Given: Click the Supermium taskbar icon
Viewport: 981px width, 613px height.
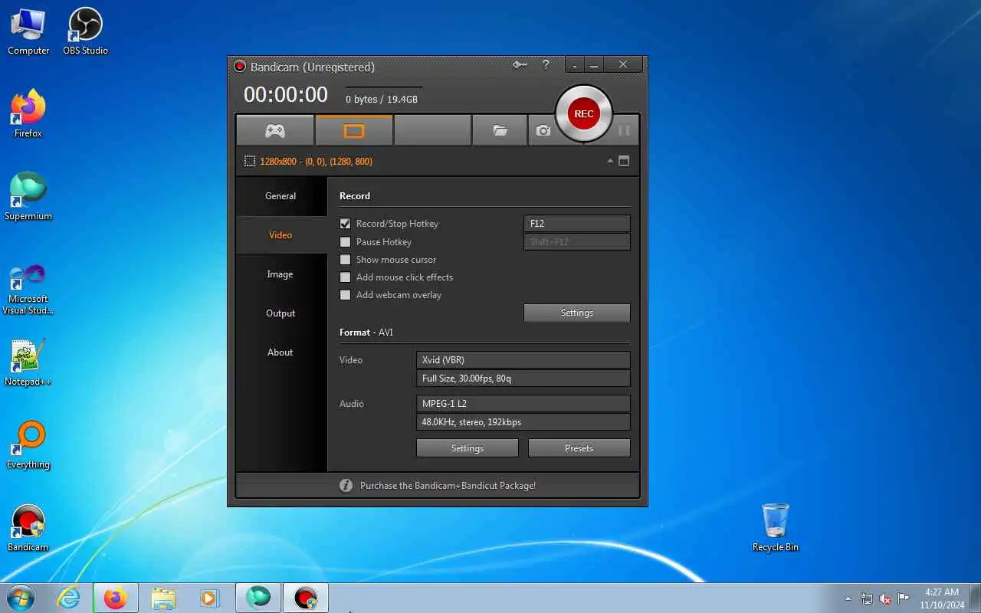Looking at the screenshot, I should pos(258,598).
